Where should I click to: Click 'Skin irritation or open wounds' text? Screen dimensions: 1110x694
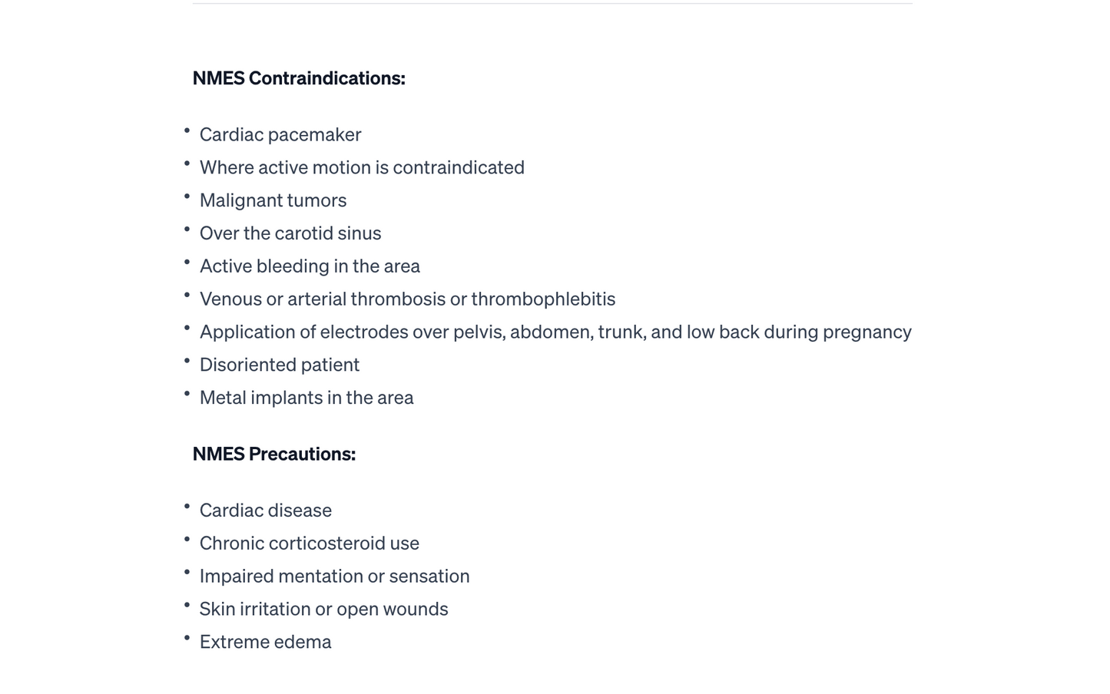pyautogui.click(x=323, y=610)
